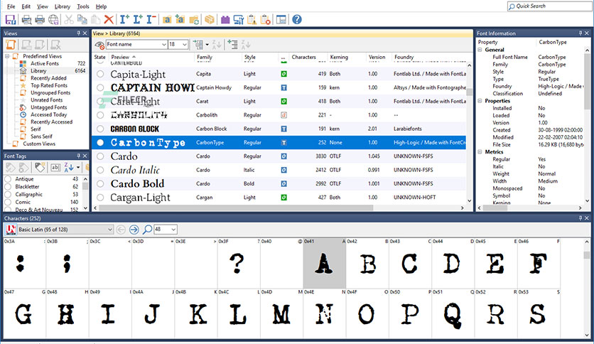Open the tag sort Z-A dropdown arrow
Viewport: 594px width, 344px height.
click(78, 167)
